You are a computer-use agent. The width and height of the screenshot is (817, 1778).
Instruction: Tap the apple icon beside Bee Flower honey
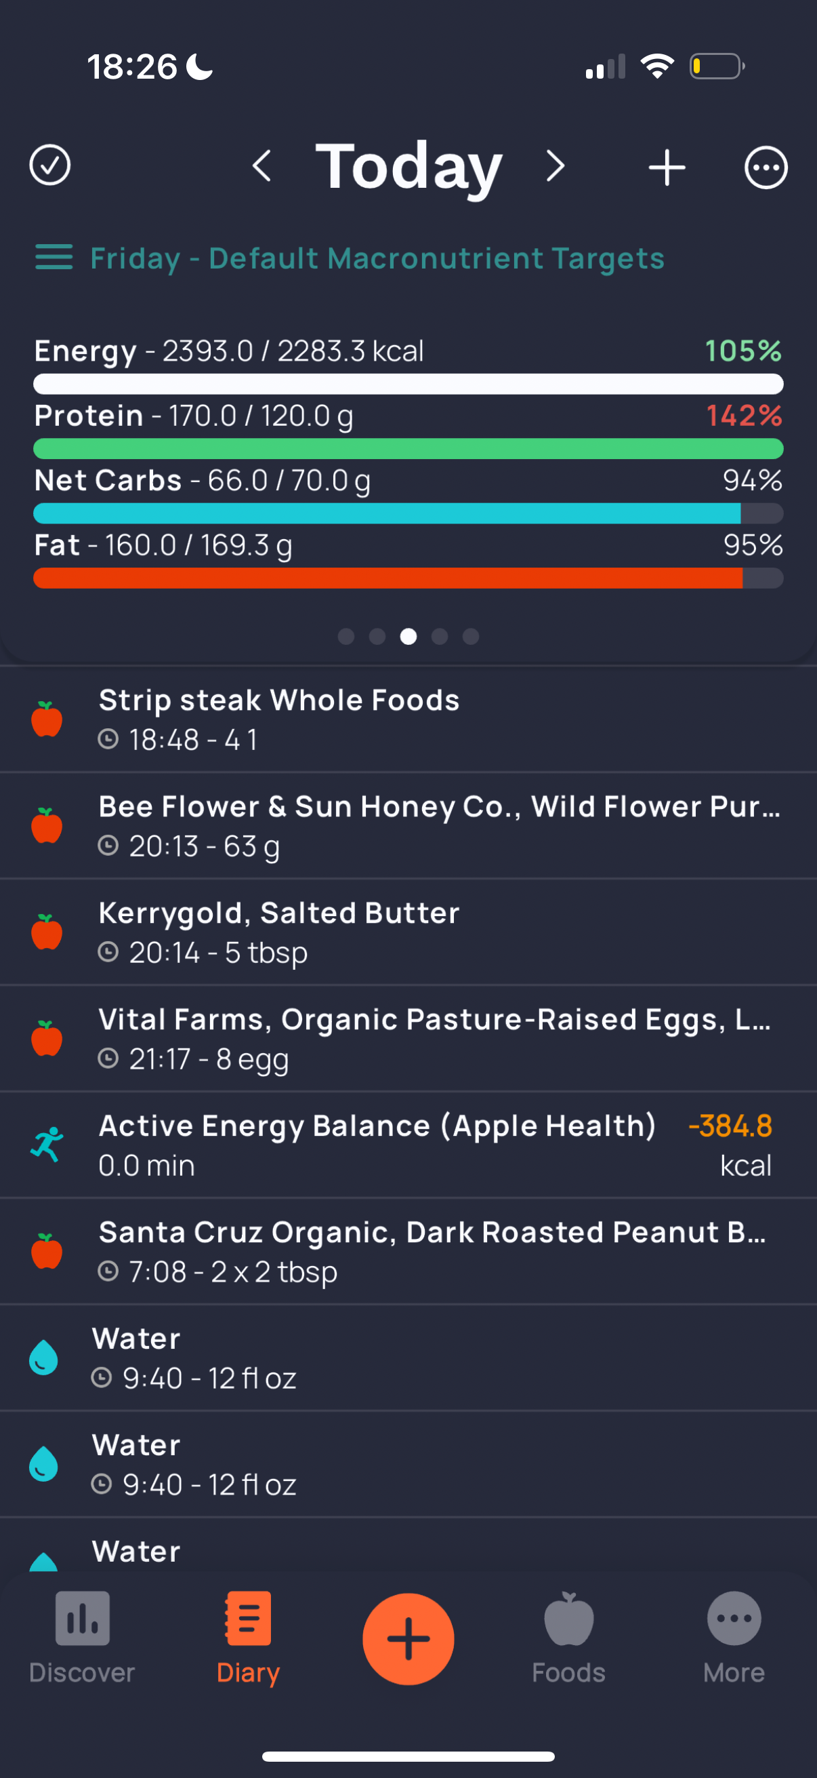pos(47,825)
